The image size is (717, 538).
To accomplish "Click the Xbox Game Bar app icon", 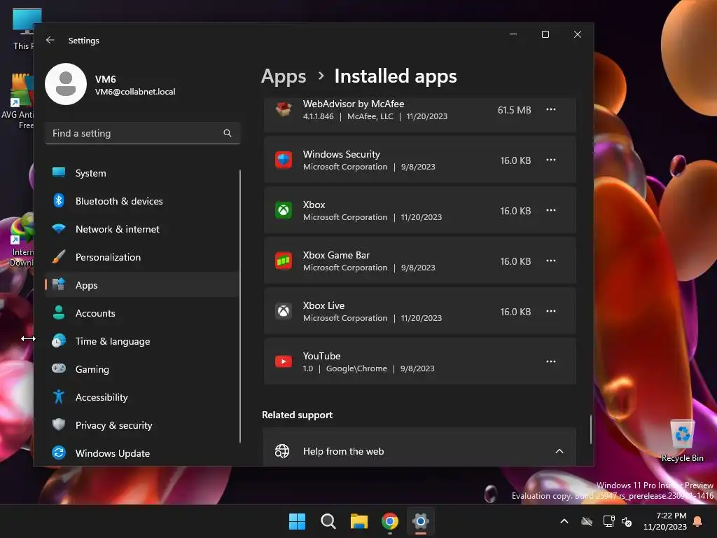I will pyautogui.click(x=284, y=261).
